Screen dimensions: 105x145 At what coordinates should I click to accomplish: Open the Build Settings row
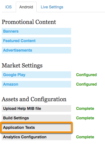[x=36, y=118]
